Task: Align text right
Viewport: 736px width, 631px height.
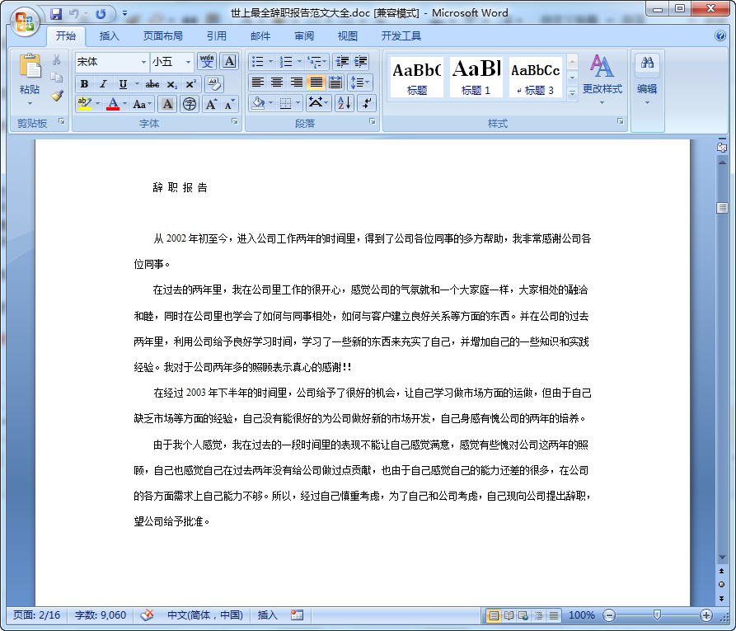Action: [296, 82]
